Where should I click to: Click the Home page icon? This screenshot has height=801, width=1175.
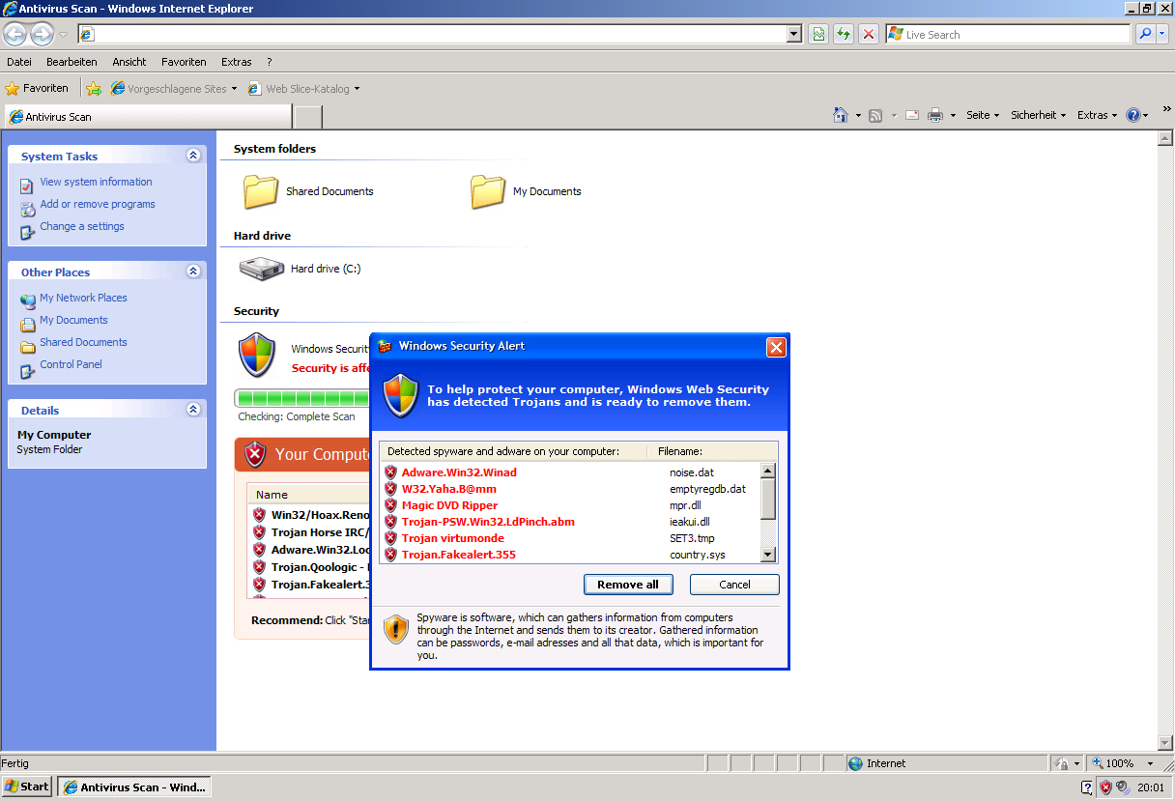(841, 115)
